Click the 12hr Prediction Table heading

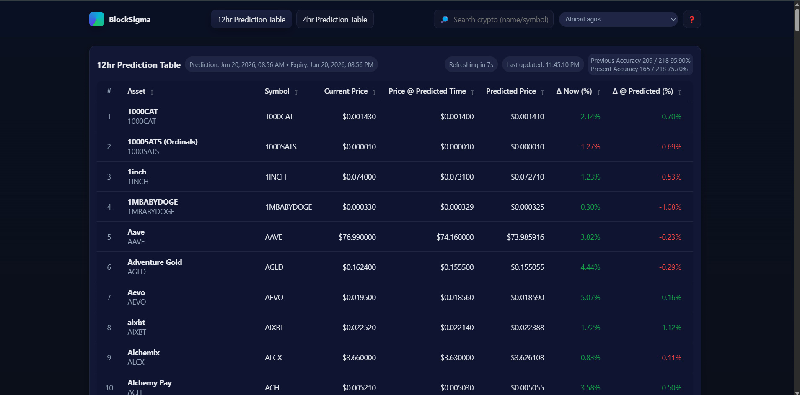click(x=139, y=65)
